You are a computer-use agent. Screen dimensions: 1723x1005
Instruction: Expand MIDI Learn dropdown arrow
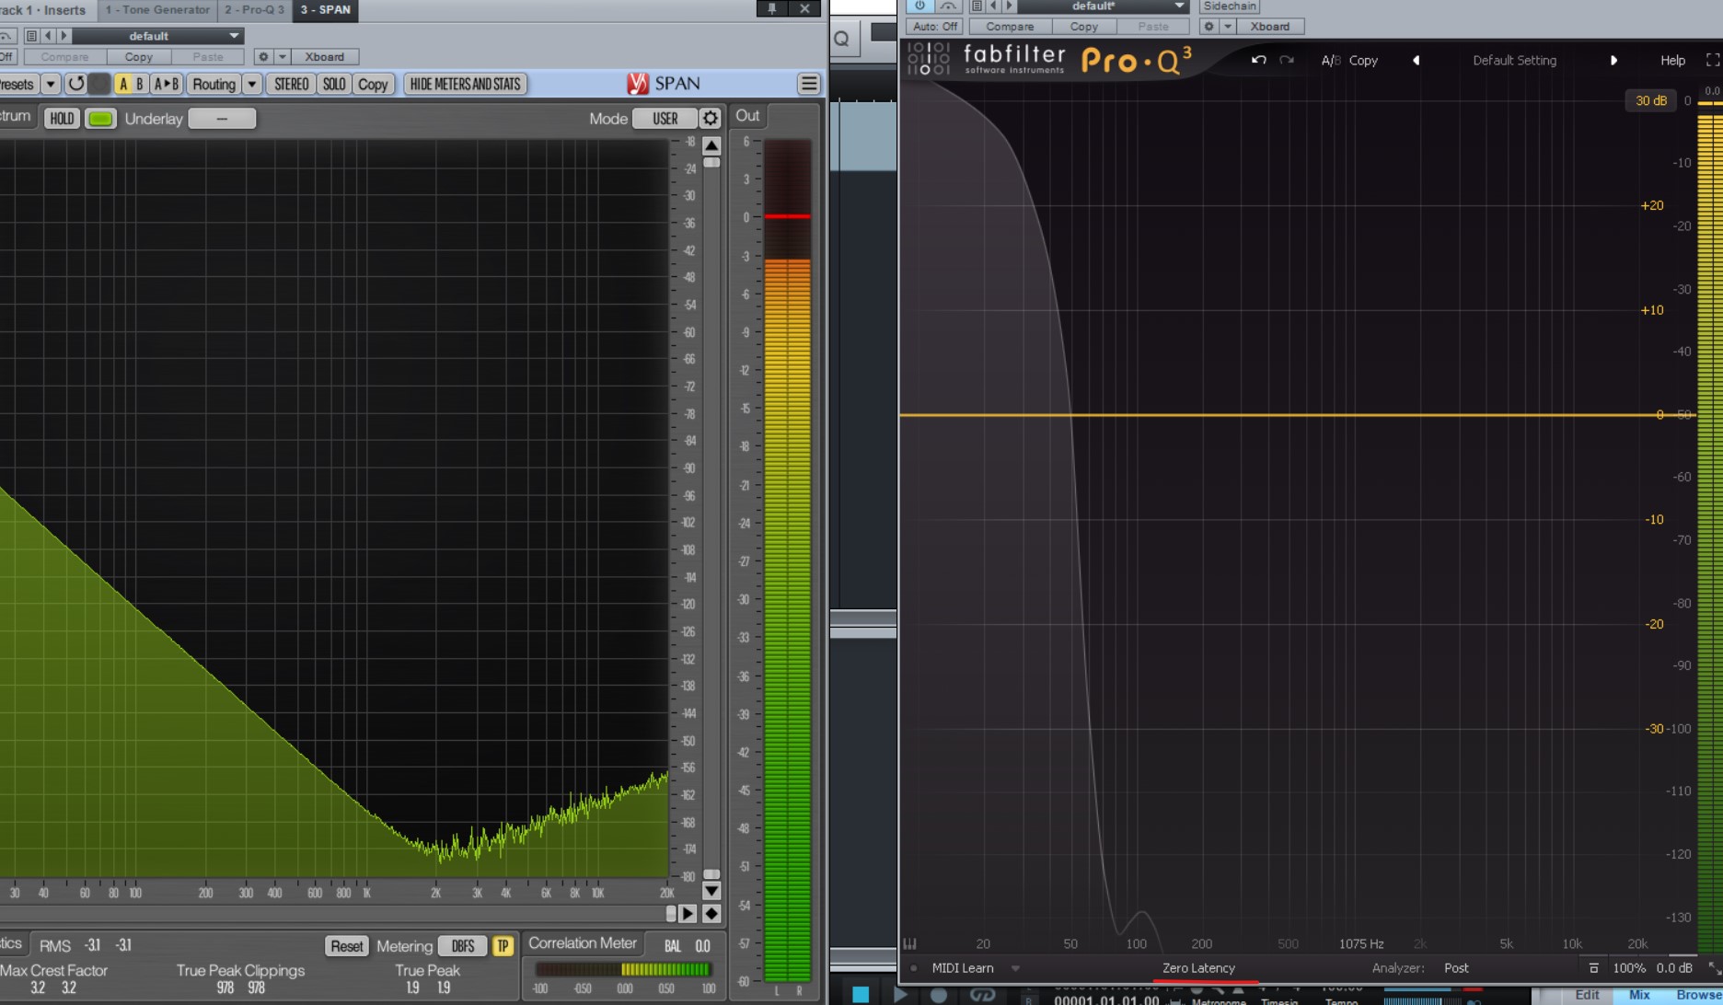pyautogui.click(x=1015, y=968)
